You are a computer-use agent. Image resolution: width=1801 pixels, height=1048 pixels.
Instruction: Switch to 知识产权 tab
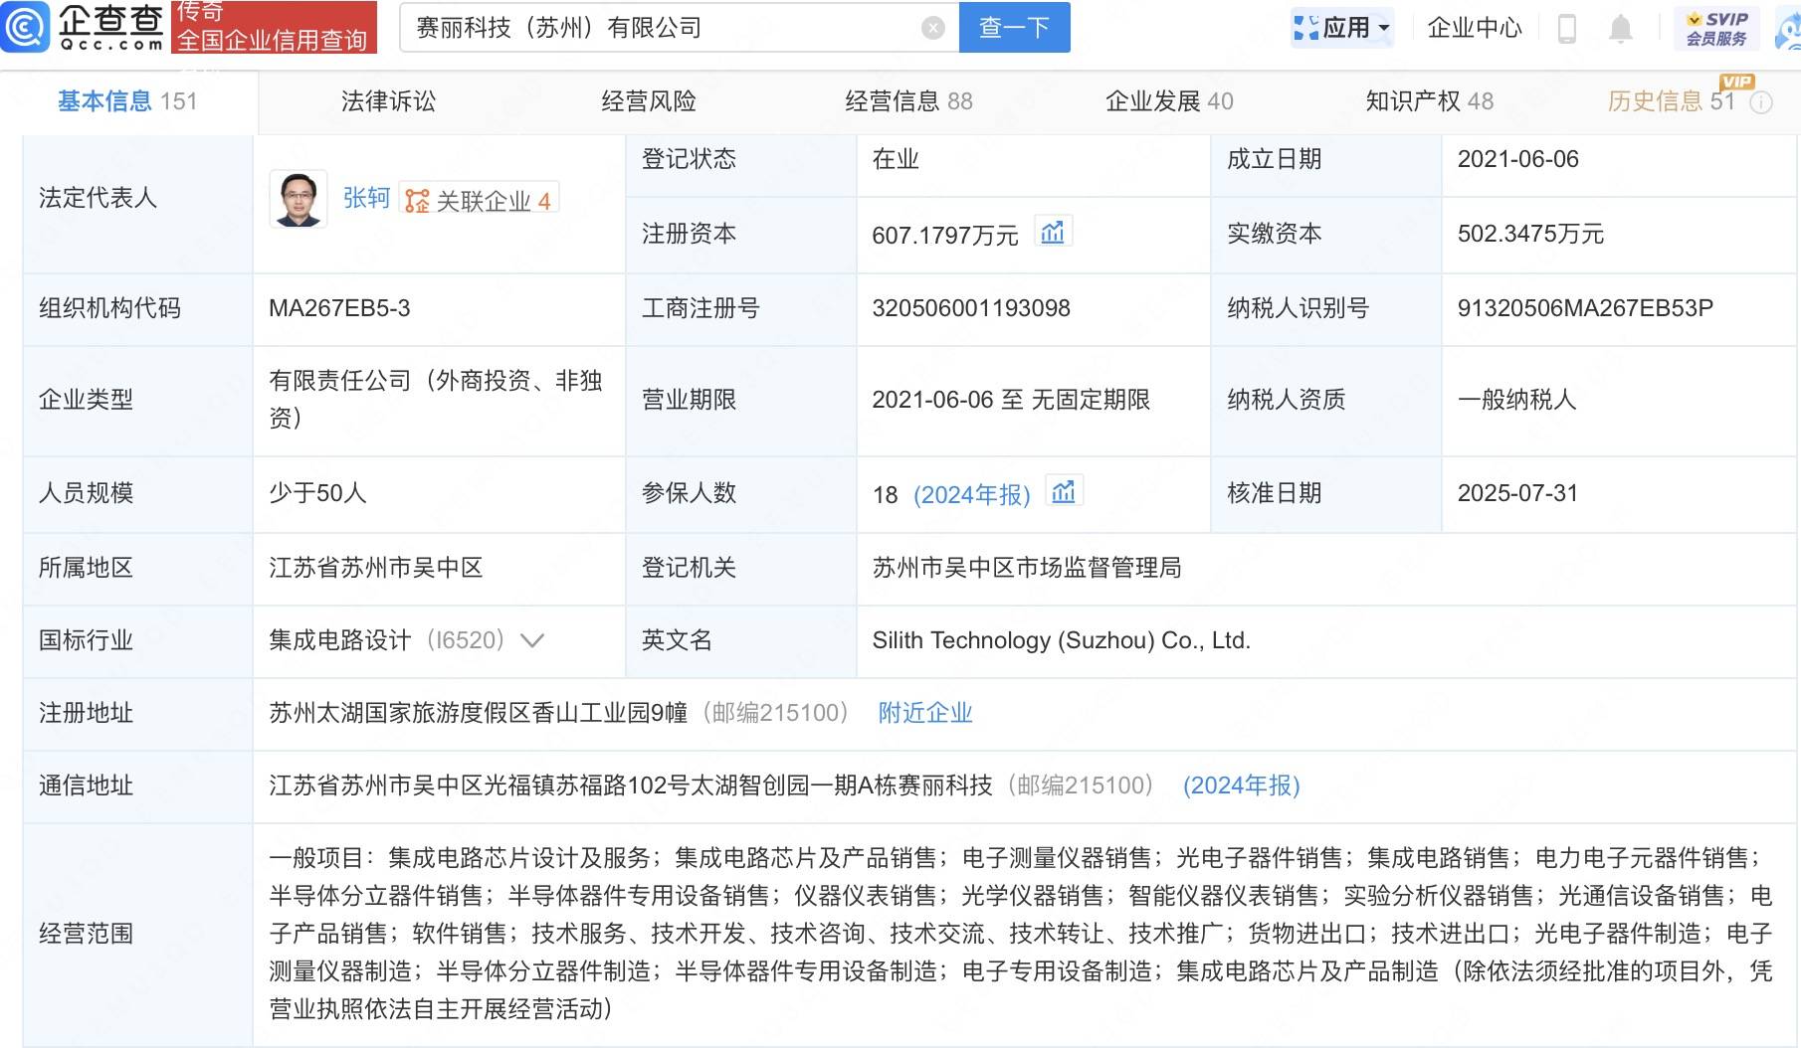pos(1430,101)
